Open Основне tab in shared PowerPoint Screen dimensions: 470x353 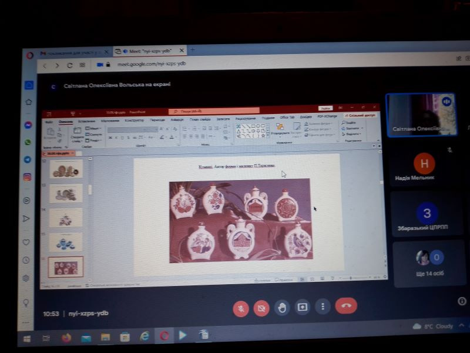[x=66, y=122]
